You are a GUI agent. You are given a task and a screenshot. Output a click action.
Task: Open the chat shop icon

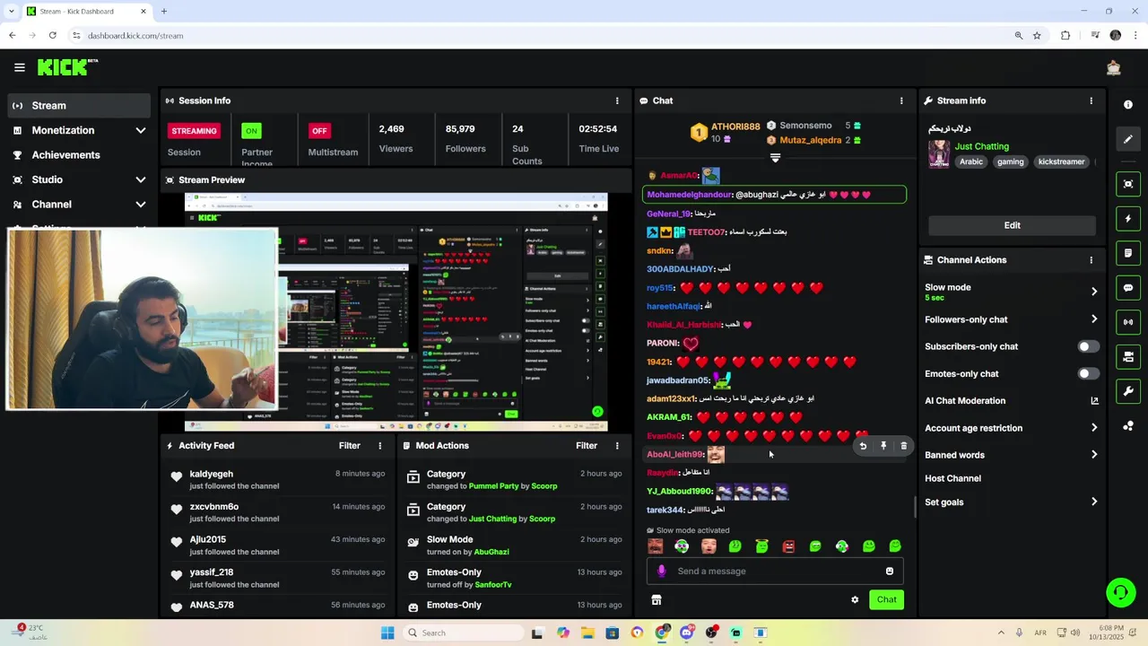coord(656,600)
